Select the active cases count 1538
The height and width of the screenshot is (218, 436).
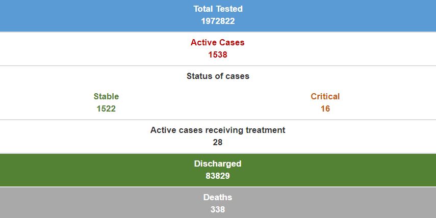tap(218, 54)
